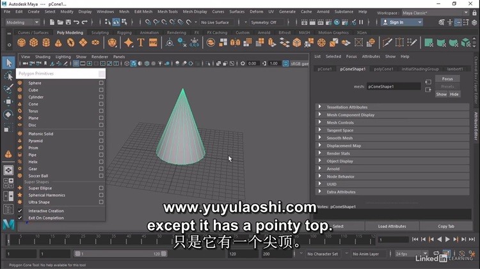The image size is (480, 269).
Task: Open the lambert1 attribute tab
Action: [455, 69]
